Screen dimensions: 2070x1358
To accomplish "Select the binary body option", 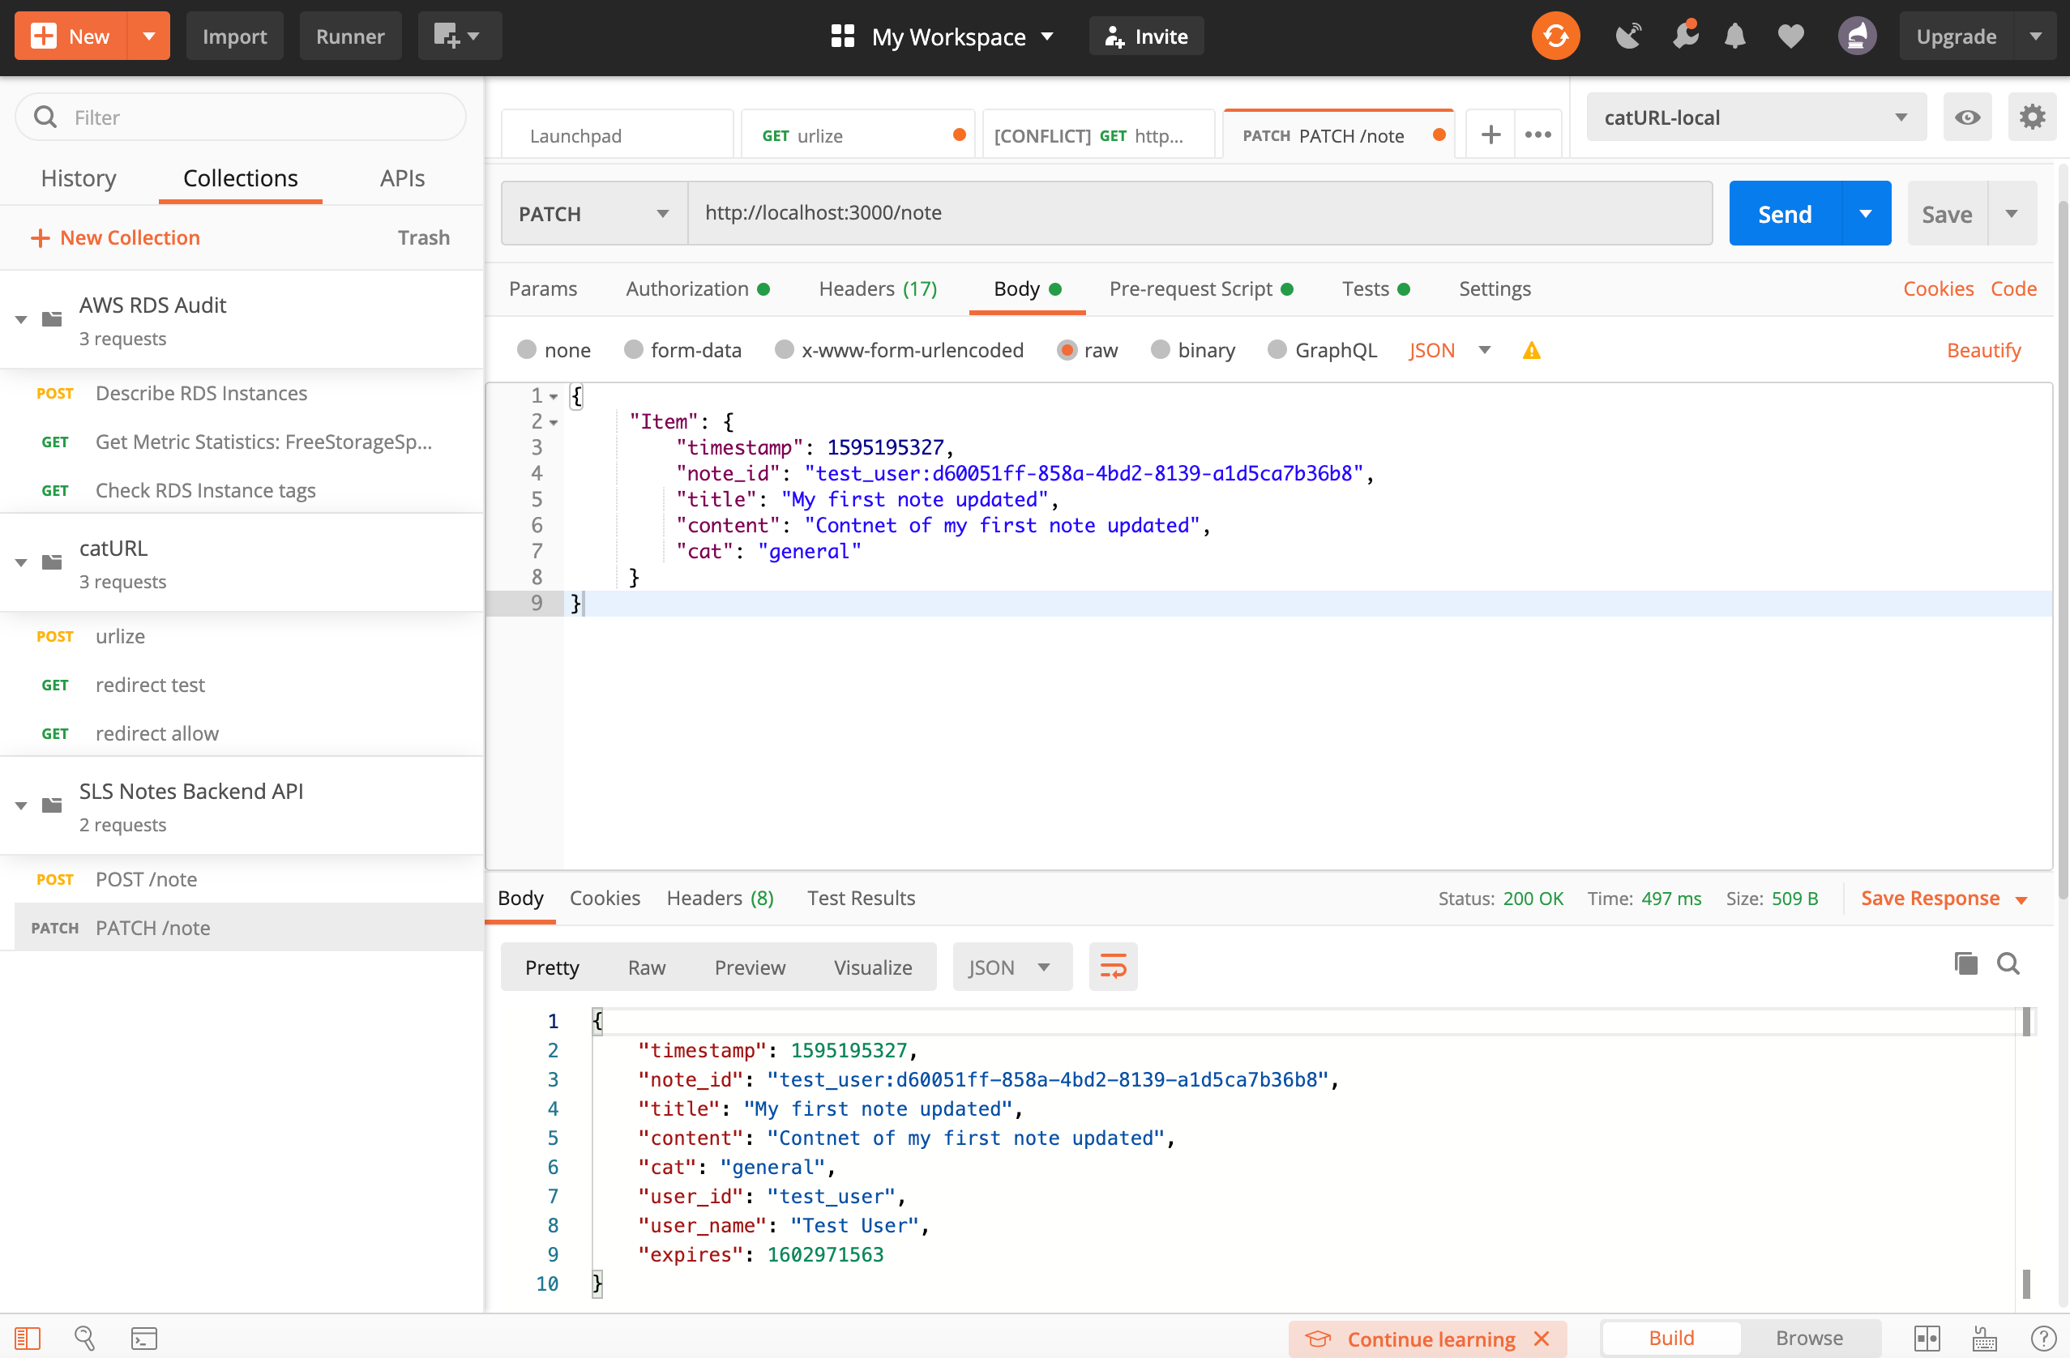I will coord(1159,349).
